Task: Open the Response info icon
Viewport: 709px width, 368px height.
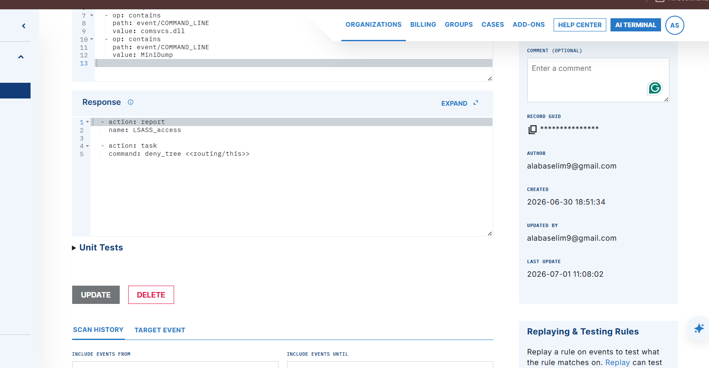Action: [131, 102]
